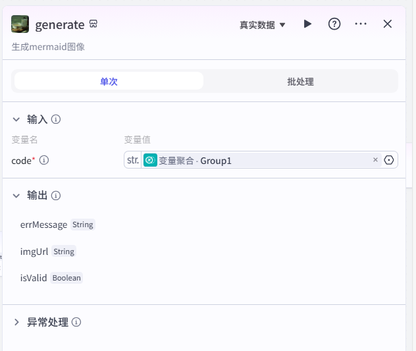Expand the 异常处理 section
Image resolution: width=416 pixels, height=351 pixels.
pos(16,322)
